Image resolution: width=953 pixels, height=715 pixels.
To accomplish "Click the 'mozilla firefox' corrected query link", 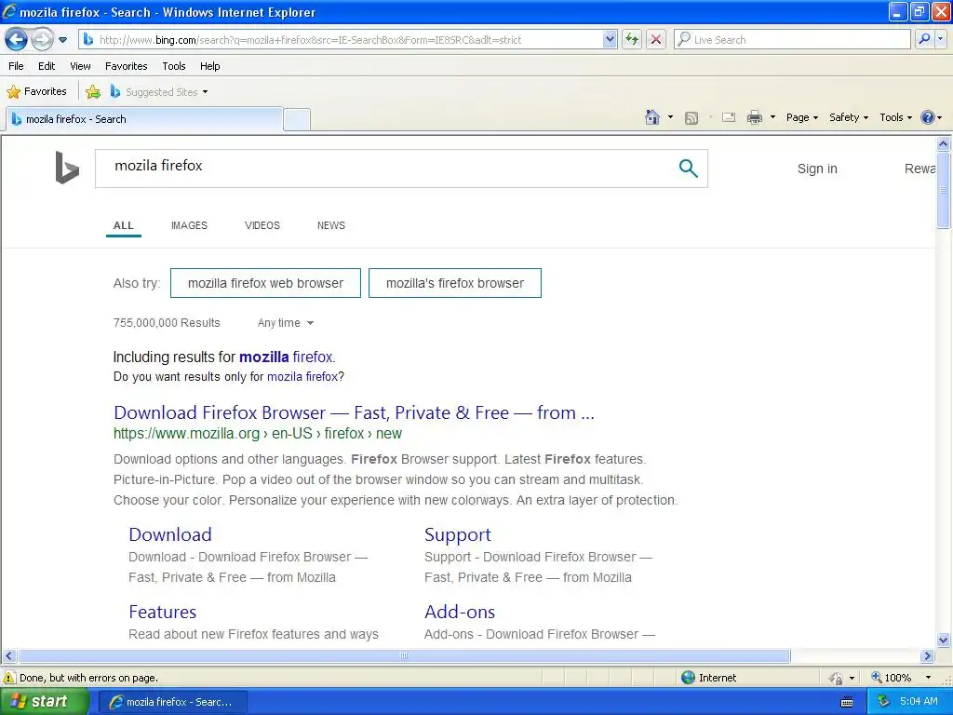I will pyautogui.click(x=286, y=357).
